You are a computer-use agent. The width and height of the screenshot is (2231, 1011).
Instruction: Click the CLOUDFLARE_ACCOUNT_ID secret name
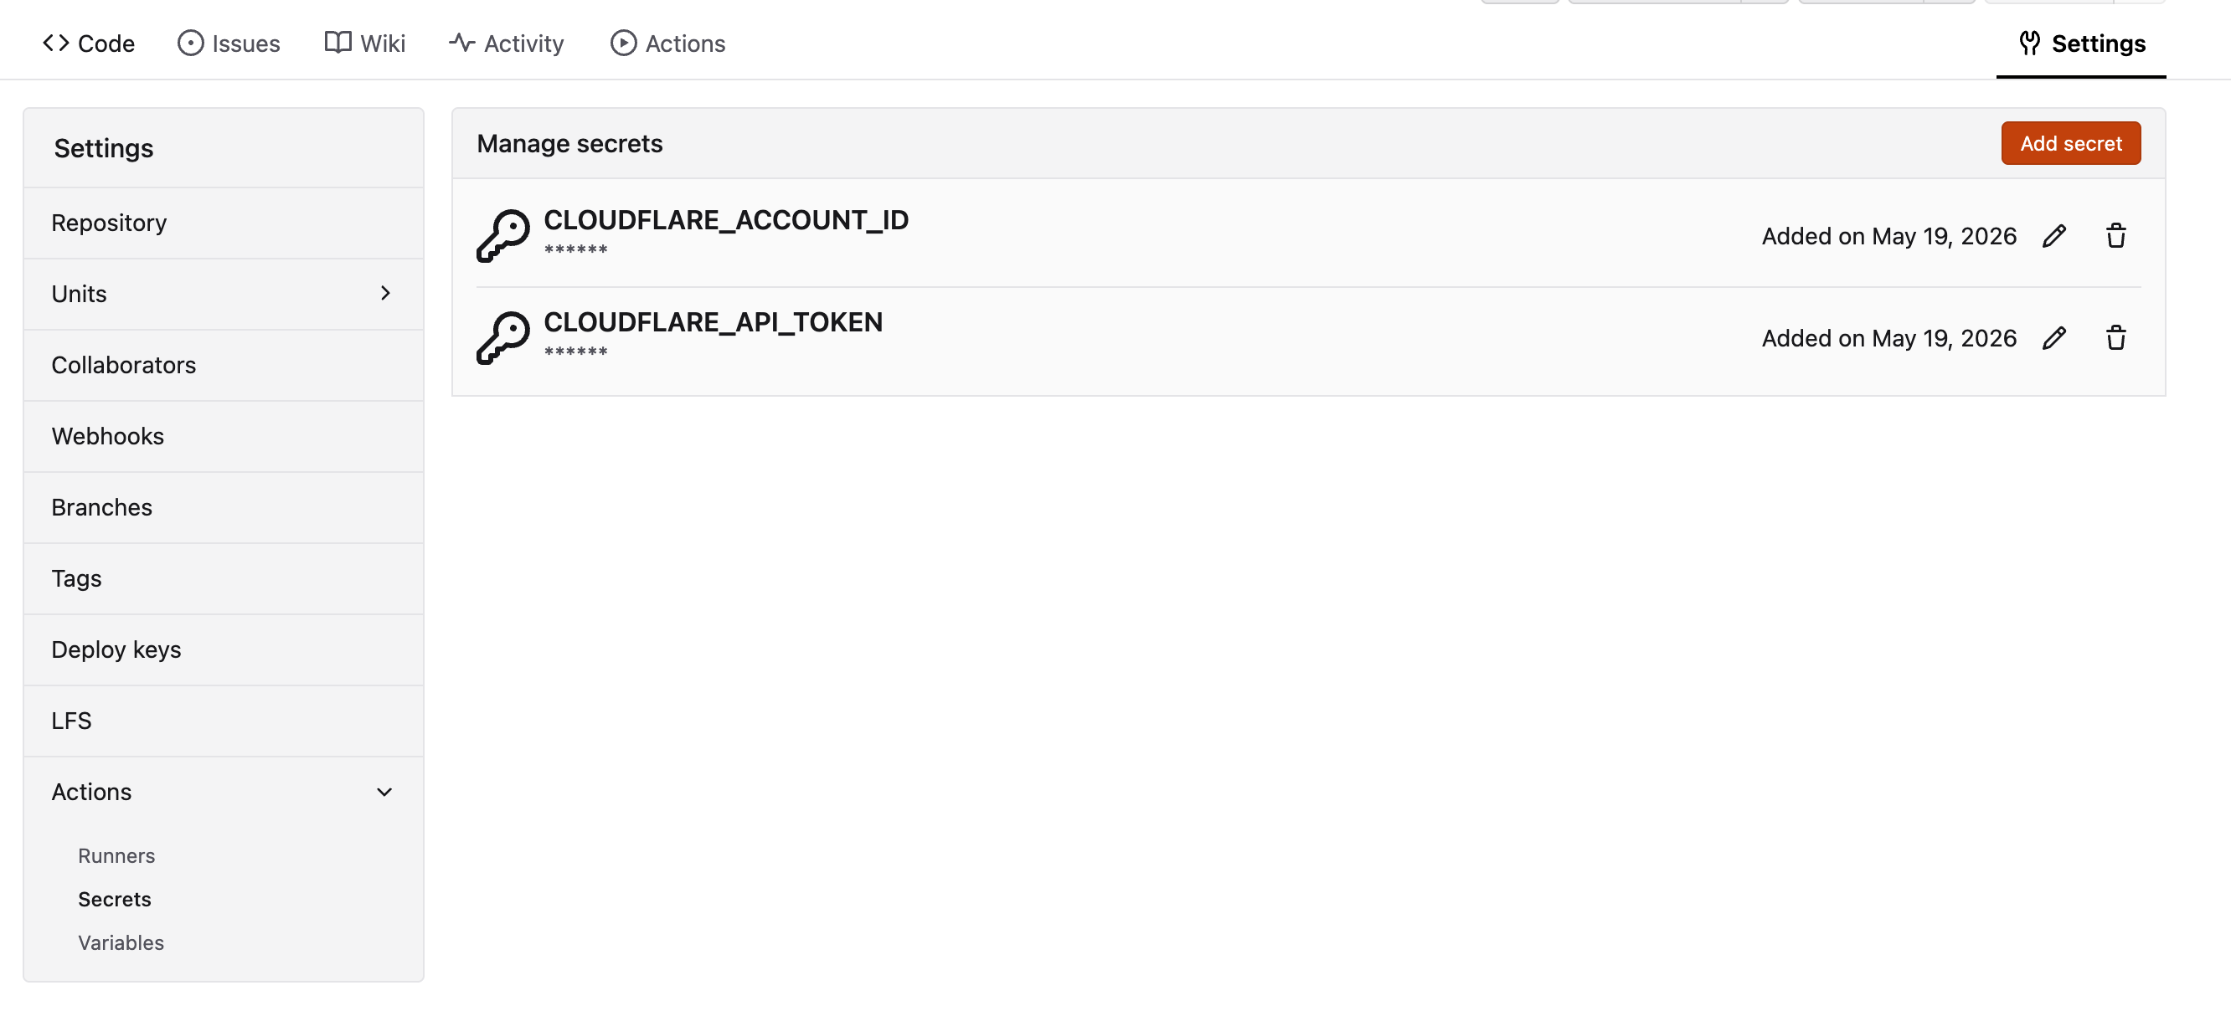pos(726,220)
